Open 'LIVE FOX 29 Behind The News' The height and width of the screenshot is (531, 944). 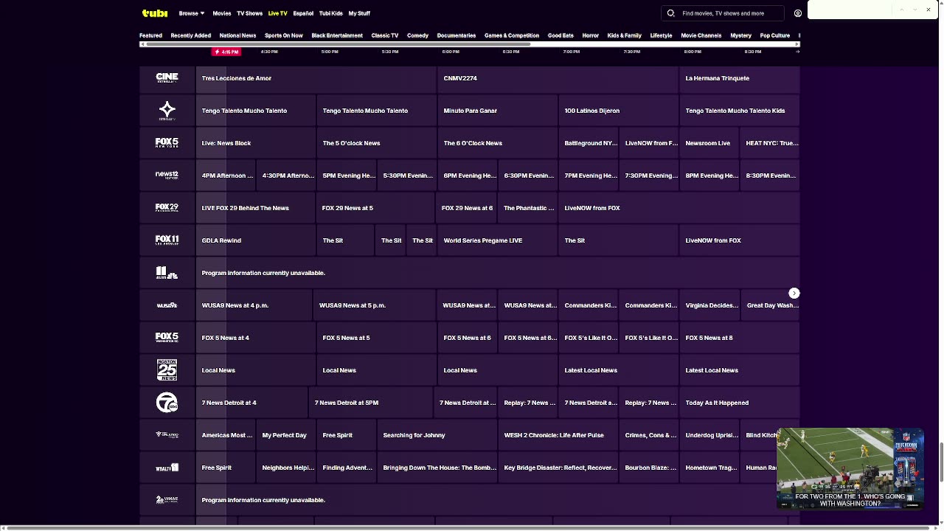(256, 208)
